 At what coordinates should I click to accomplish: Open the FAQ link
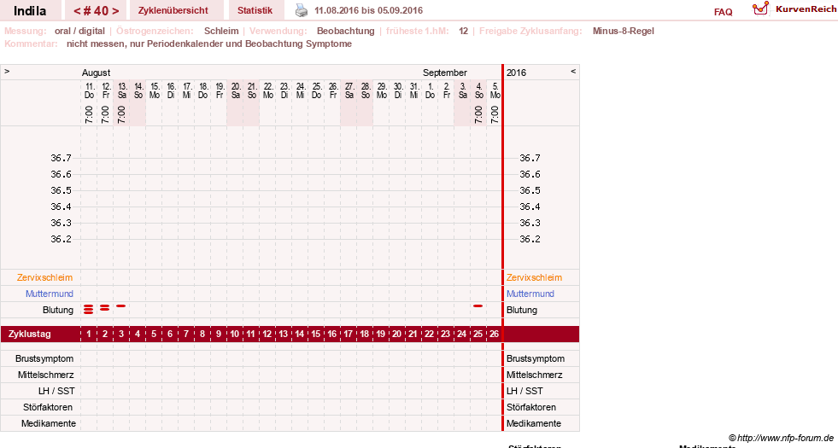coord(723,12)
